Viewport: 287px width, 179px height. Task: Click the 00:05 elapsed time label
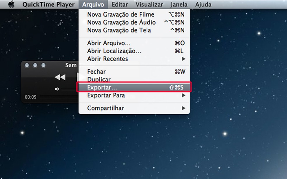[x=31, y=97]
